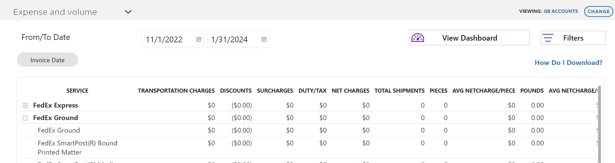Sort by POUNDS column header
The image size is (615, 163).
pyautogui.click(x=532, y=91)
